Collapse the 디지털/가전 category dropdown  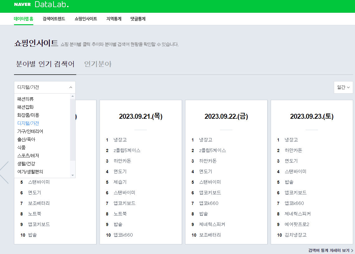(71, 87)
